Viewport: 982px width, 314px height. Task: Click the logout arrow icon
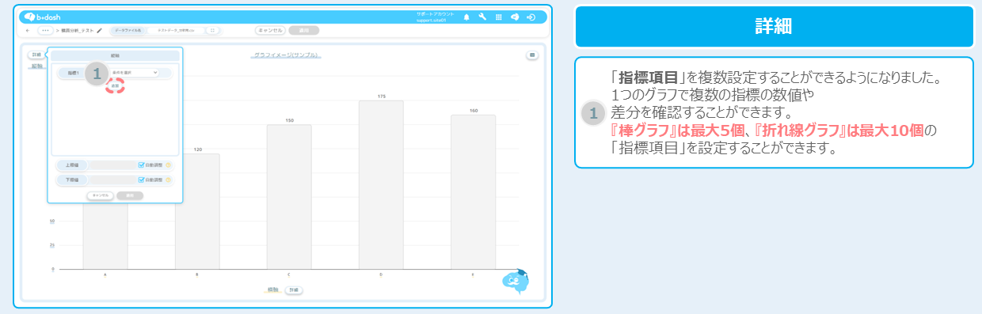[531, 17]
